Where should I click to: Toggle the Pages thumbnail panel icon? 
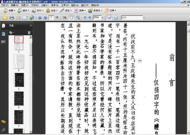point(3,26)
